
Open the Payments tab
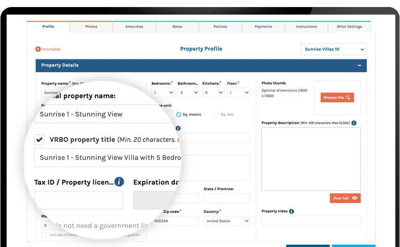click(x=263, y=27)
